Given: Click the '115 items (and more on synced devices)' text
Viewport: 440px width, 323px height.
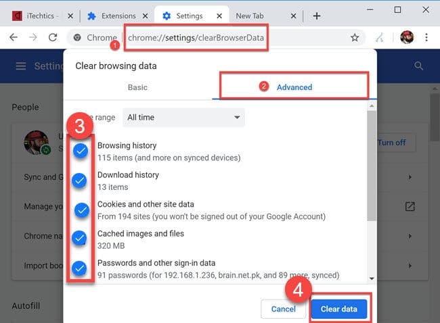Looking at the screenshot, I should coord(169,157).
